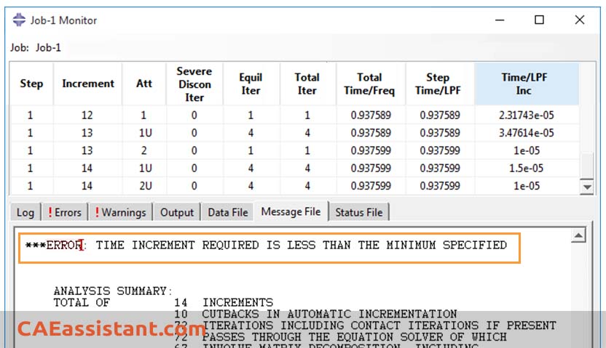Screen dimensions: 606x348
Task: Open the Status File tab
Action: click(x=358, y=212)
